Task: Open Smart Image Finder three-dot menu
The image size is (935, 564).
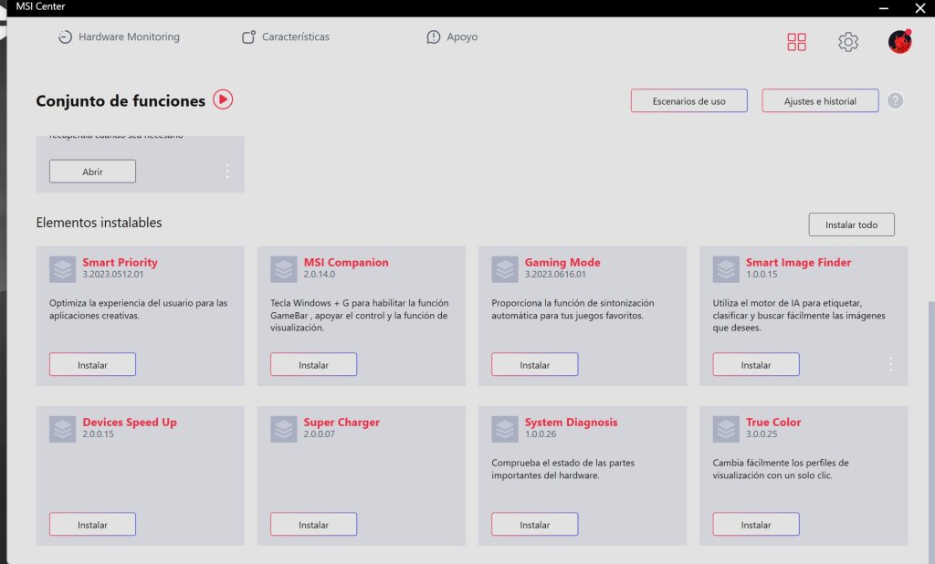Action: [891, 364]
